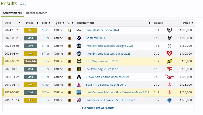Click the CS:GO Asia Championships 2019 logo

coord(79,77)
